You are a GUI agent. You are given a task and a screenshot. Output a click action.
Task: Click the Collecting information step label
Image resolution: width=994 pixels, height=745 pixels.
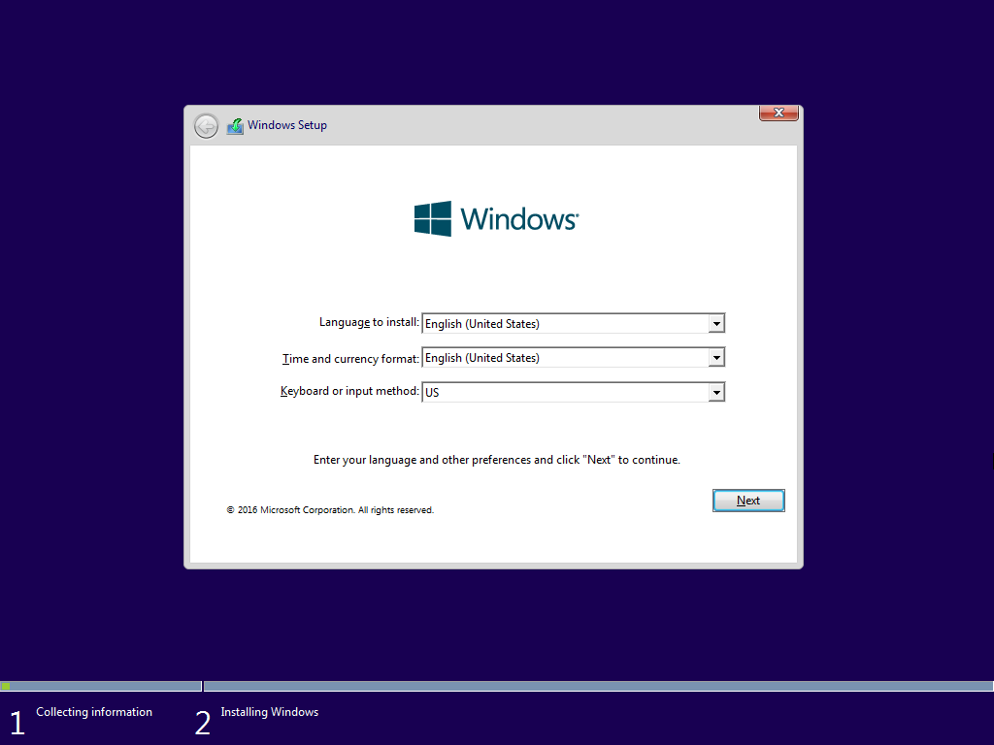94,712
